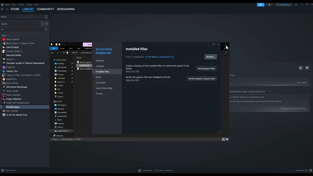Open the Friends menu
313x176 pixels.
21,5
